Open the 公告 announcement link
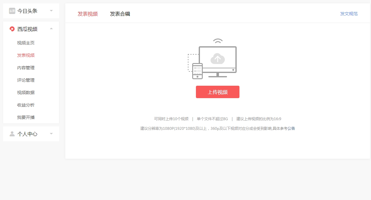 [292, 128]
